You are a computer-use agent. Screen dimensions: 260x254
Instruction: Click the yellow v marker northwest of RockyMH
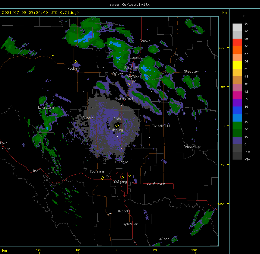53,56
